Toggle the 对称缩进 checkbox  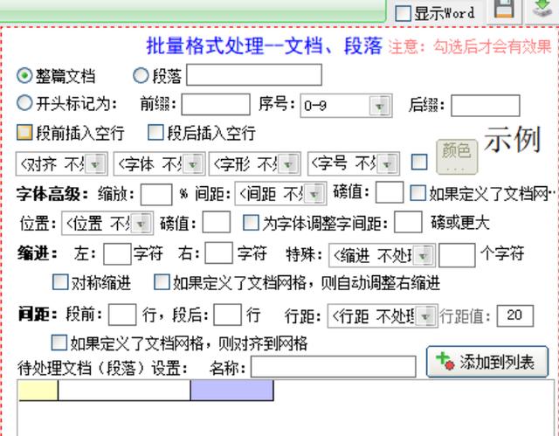pyautogui.click(x=60, y=282)
